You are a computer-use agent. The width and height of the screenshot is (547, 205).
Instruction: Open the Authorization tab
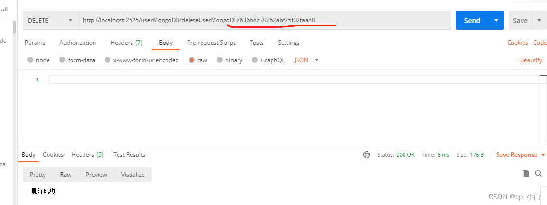78,43
